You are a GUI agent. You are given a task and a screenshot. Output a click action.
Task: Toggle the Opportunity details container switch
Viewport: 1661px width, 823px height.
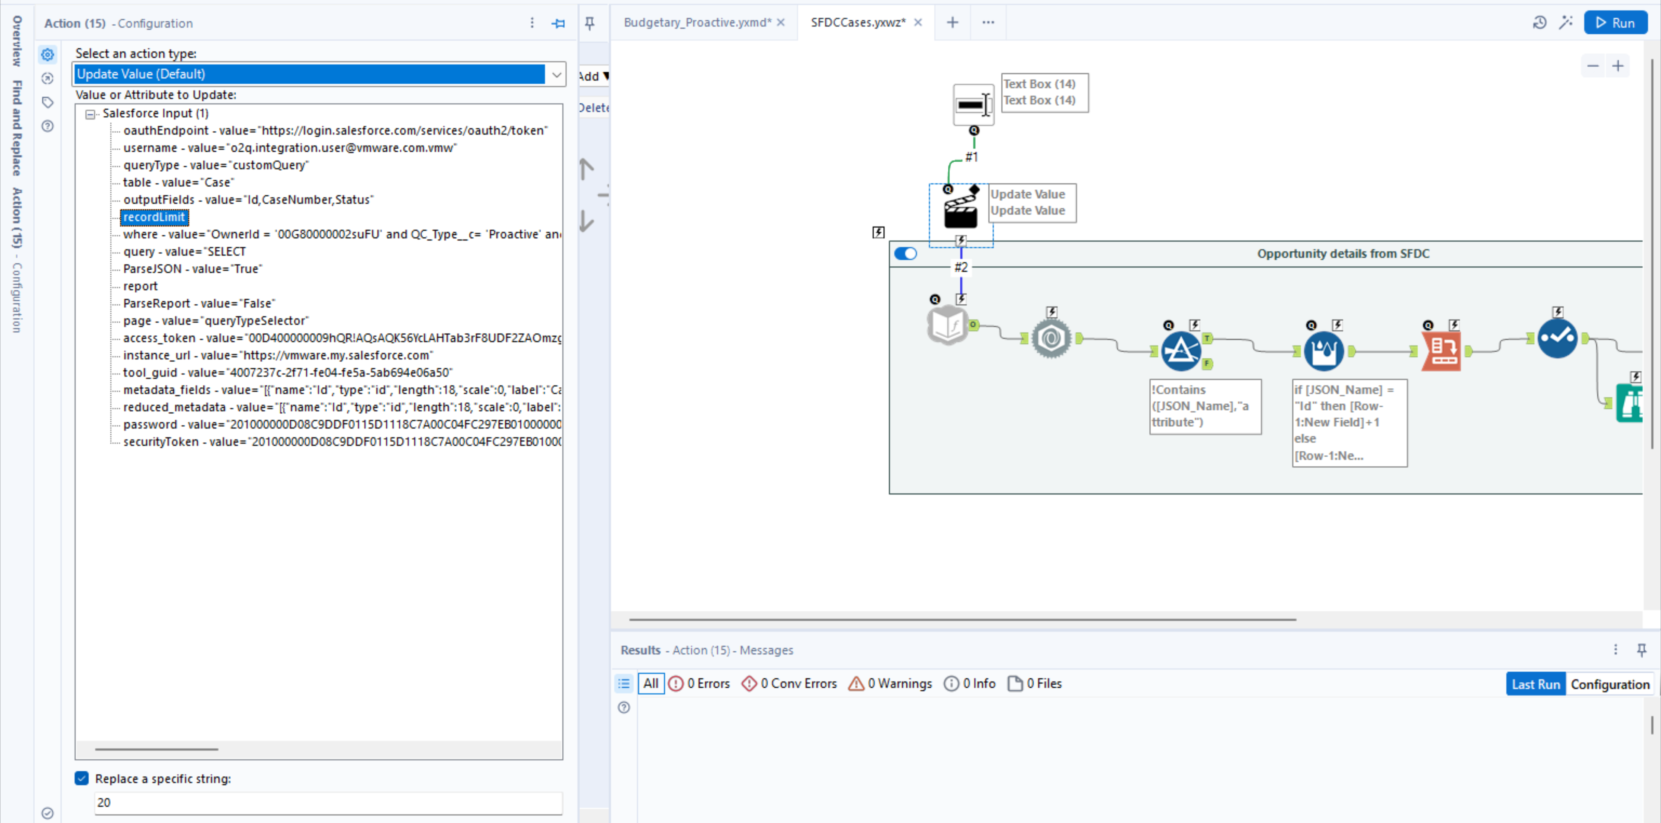click(x=905, y=254)
